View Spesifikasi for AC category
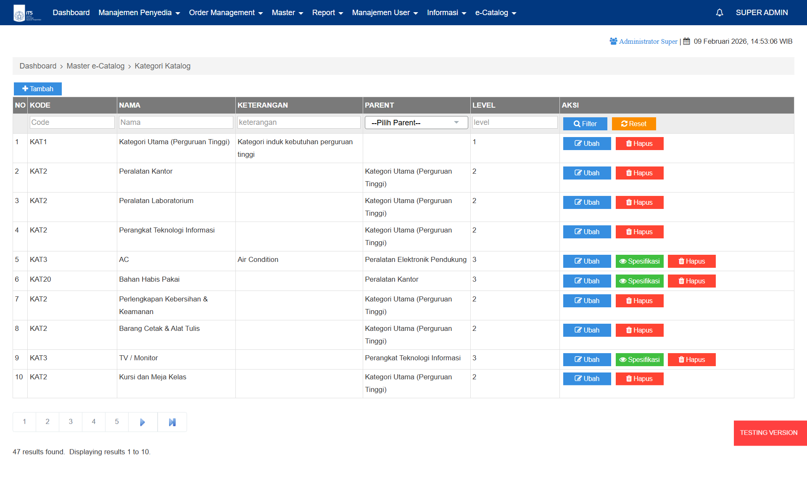 tap(639, 261)
